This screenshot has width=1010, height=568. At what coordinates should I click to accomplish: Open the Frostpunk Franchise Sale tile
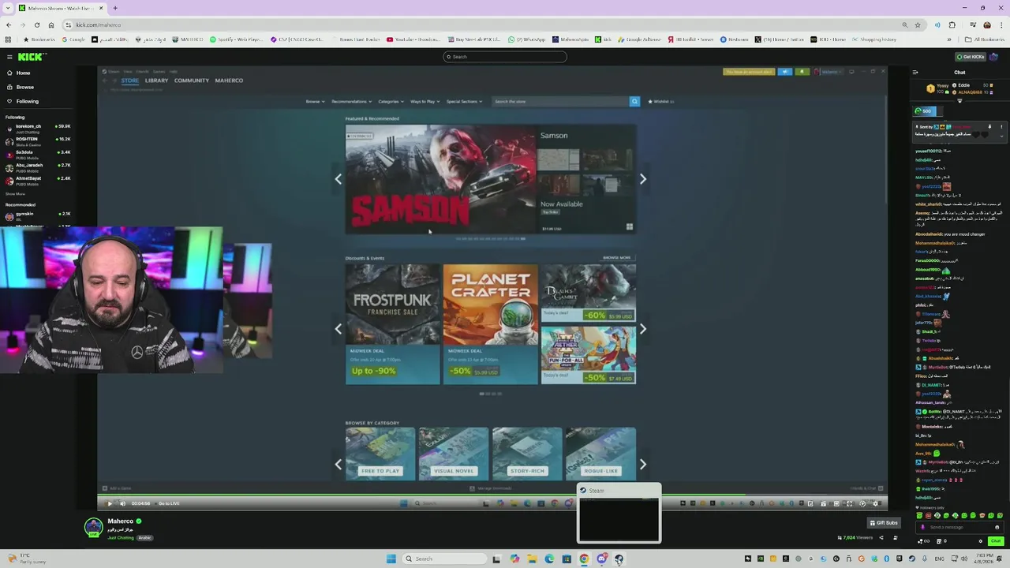pos(392,324)
